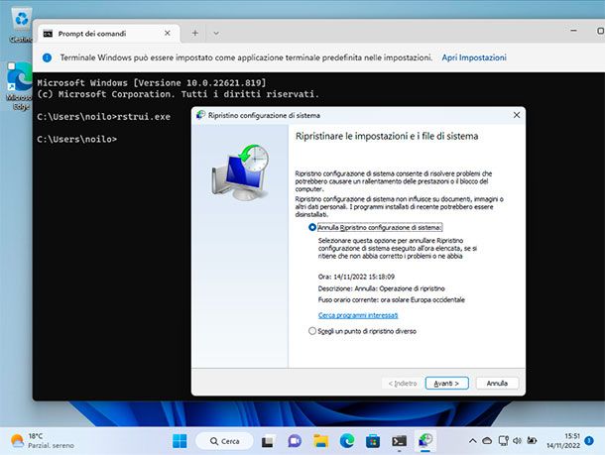
Task: Open File Explorer from the taskbar
Action: (320, 441)
